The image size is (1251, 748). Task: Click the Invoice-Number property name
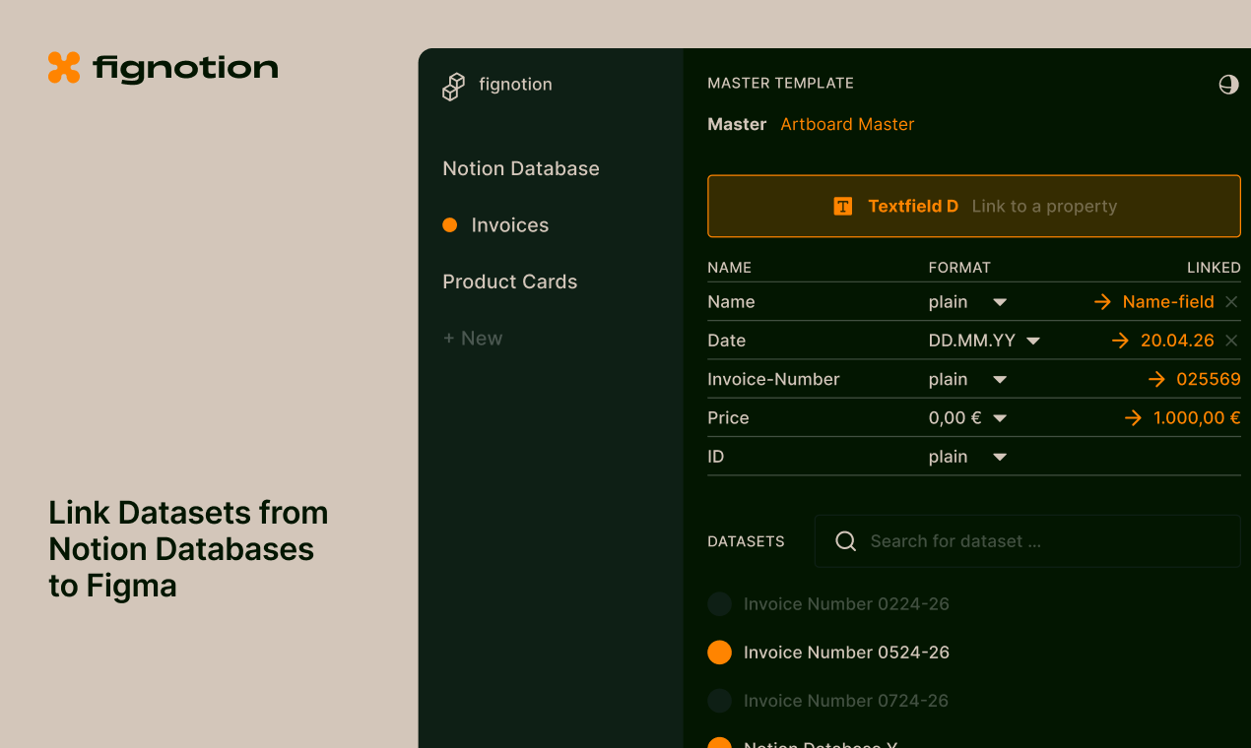point(773,379)
